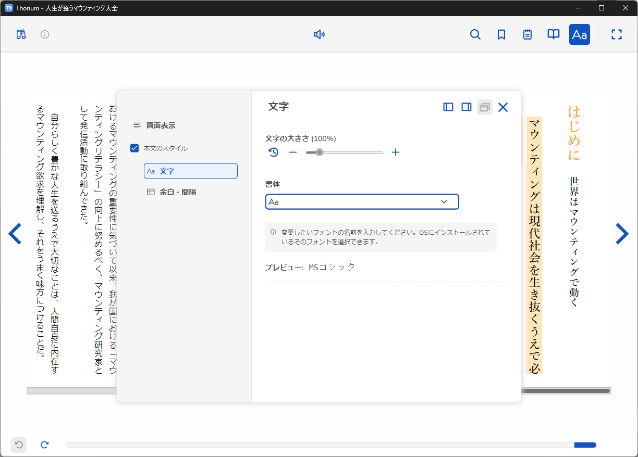Toggle the 本文のスタイル checkbox
The image size is (638, 457).
click(134, 148)
